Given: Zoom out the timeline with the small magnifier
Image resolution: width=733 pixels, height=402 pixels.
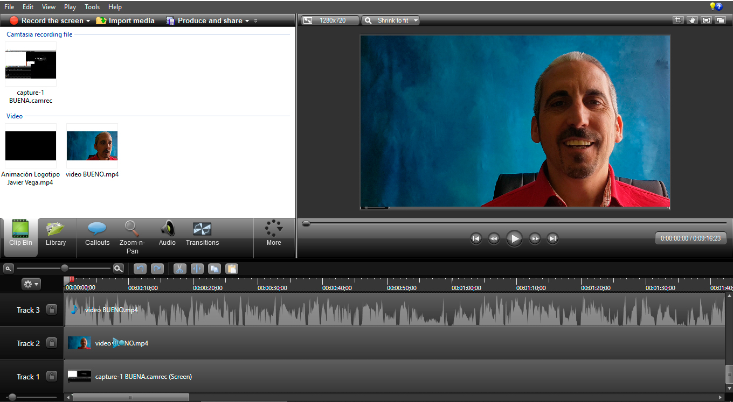Looking at the screenshot, I should click(x=8, y=268).
